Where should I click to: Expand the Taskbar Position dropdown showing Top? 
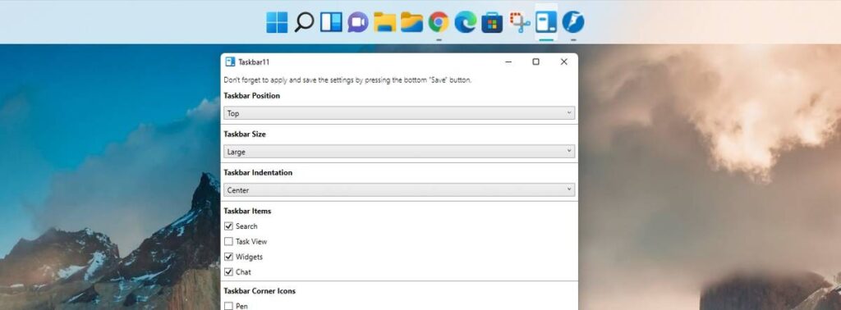(x=399, y=113)
